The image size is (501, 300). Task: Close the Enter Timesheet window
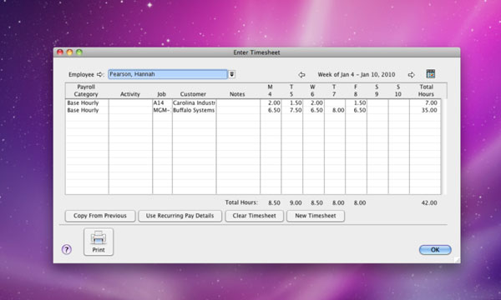tap(60, 52)
